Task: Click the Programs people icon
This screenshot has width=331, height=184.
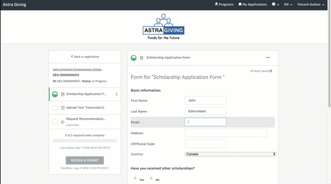Action: [x=216, y=4]
